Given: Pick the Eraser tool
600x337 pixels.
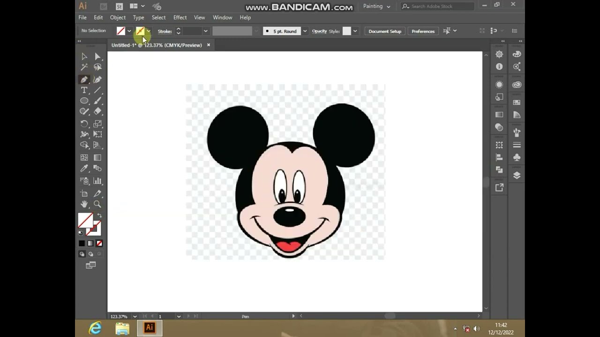Looking at the screenshot, I should (x=97, y=112).
